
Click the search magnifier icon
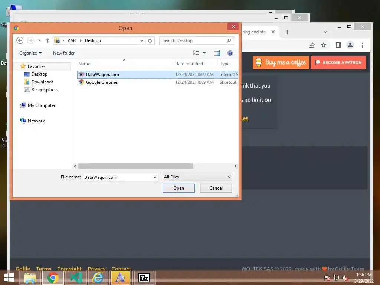tap(229, 40)
